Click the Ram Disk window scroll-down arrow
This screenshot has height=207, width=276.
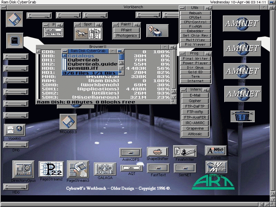point(121,68)
